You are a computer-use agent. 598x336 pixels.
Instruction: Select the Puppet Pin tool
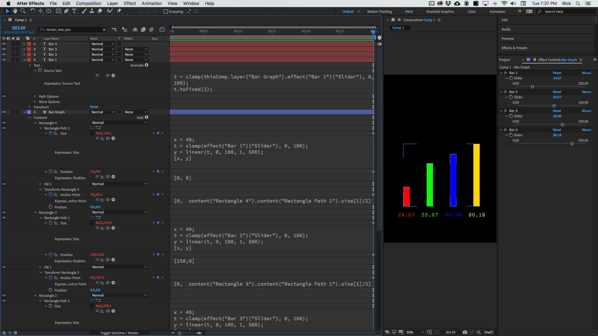click(119, 11)
